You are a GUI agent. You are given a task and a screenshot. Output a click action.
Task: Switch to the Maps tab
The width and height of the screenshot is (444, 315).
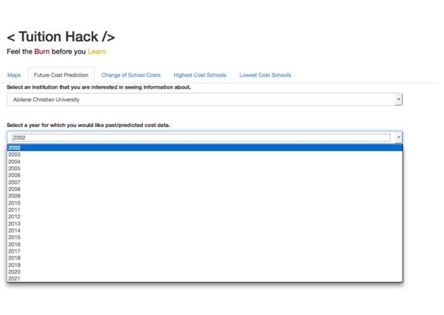14,75
